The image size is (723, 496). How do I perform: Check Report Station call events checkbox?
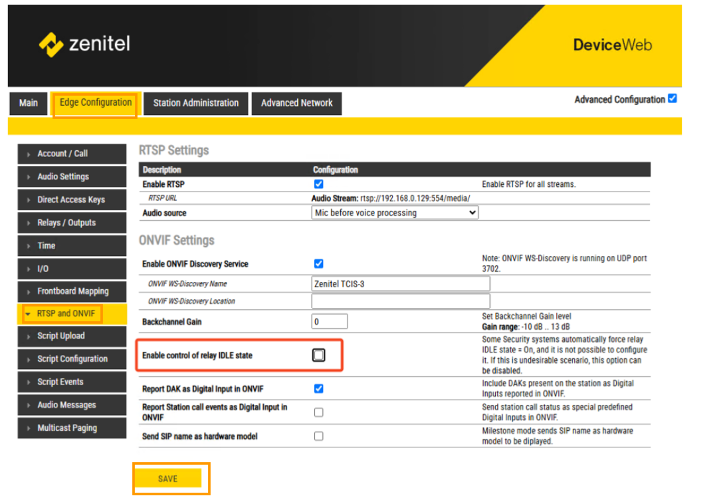click(318, 412)
